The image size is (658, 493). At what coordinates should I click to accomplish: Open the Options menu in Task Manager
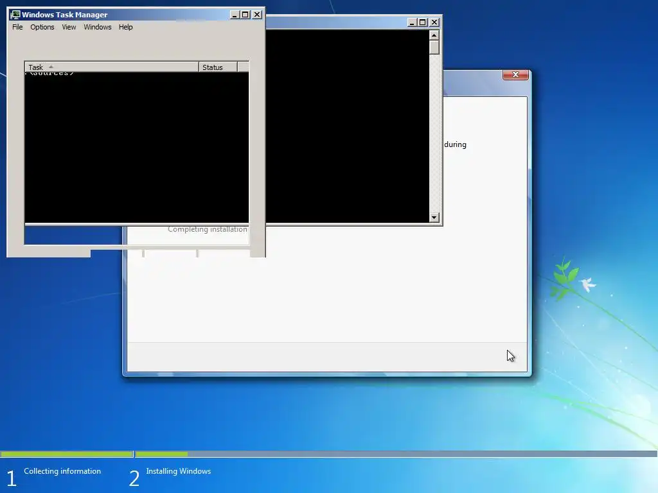42,27
